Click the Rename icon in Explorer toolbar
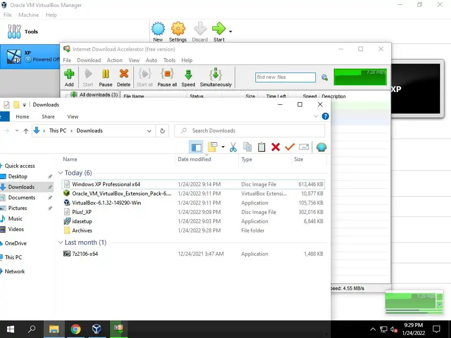Image resolution: width=451 pixels, height=338 pixels. click(x=304, y=147)
